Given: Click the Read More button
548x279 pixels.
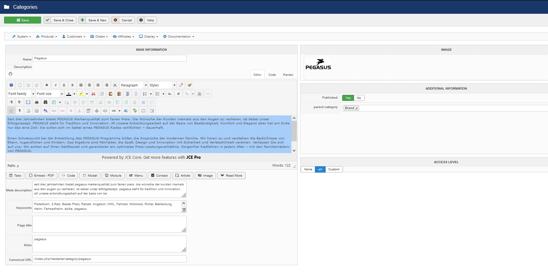Looking at the screenshot, I should pos(231,176).
